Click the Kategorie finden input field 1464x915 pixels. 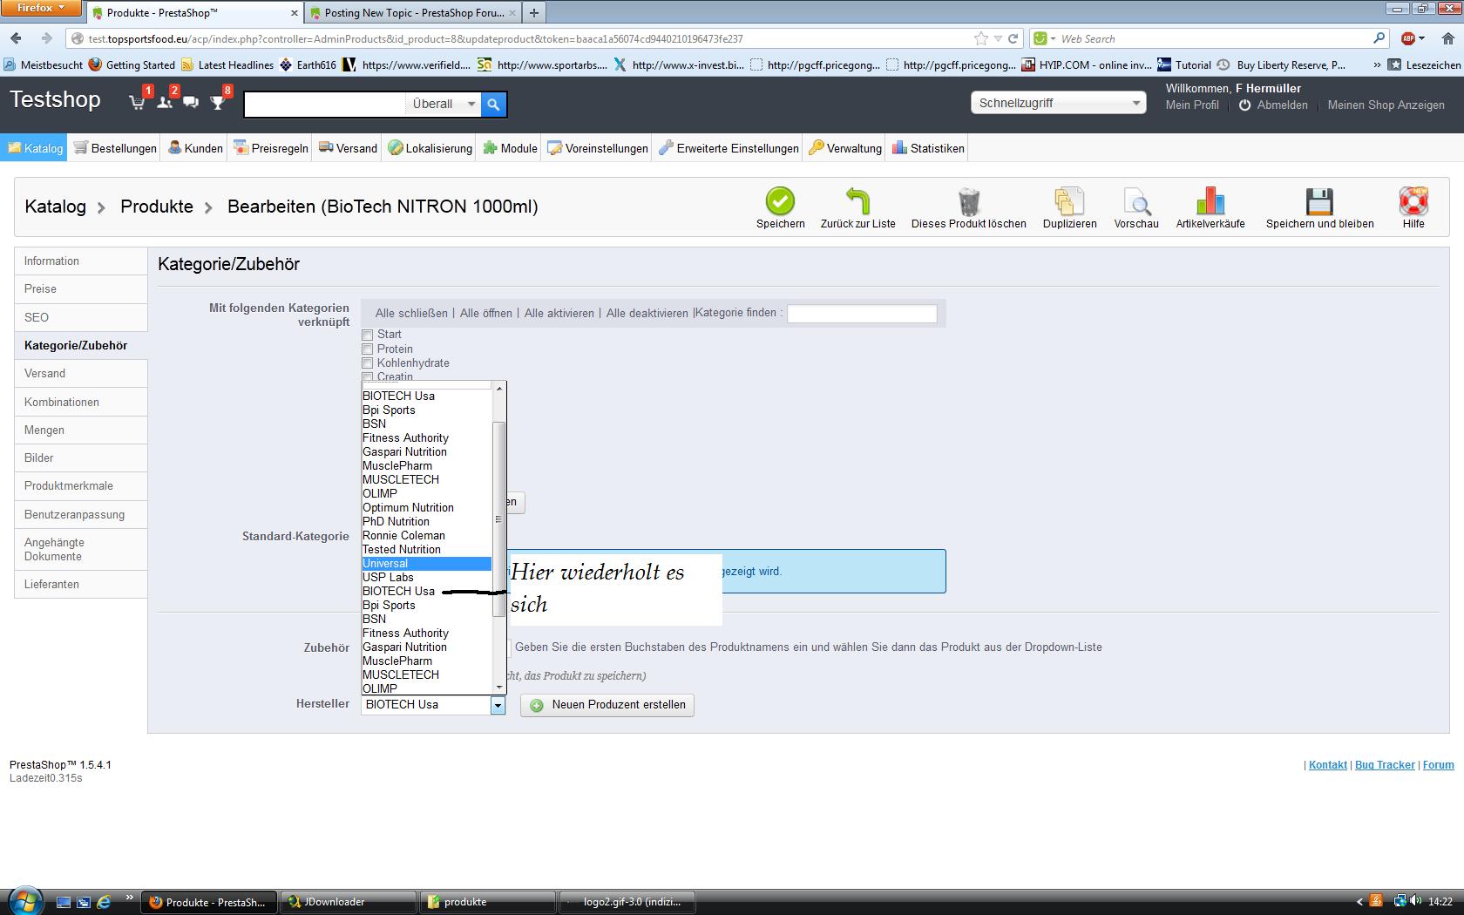tap(862, 314)
